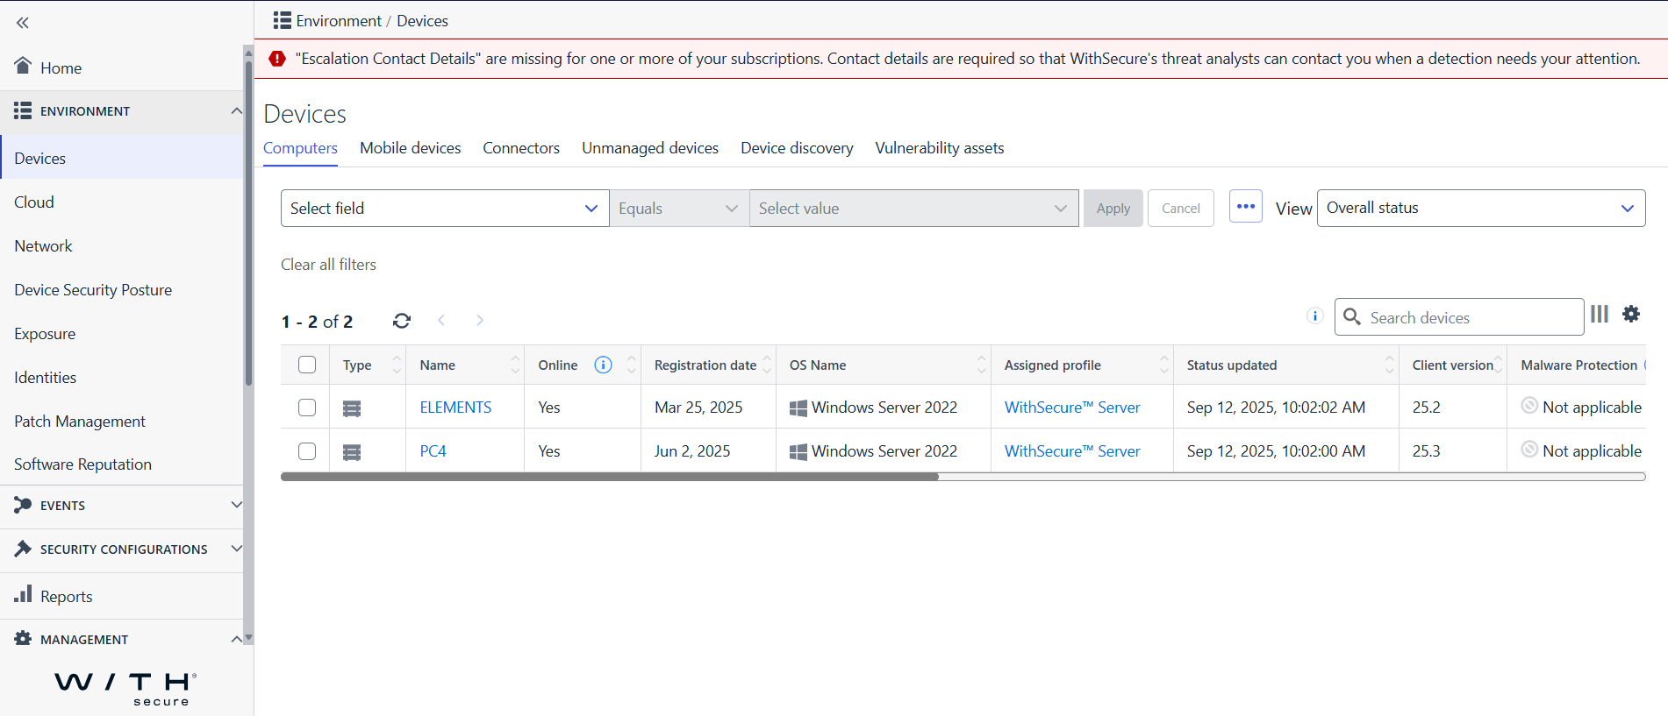Click the Environment list icon in sidebar

click(23, 110)
